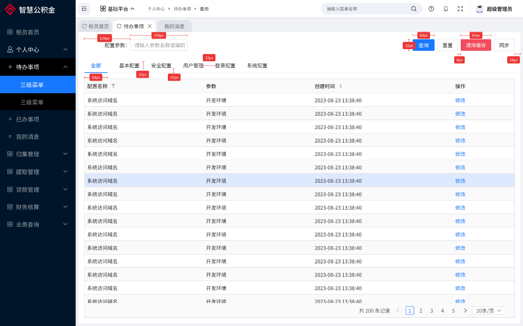
Task: Focus the 配置参数 input field
Action: pyautogui.click(x=159, y=45)
